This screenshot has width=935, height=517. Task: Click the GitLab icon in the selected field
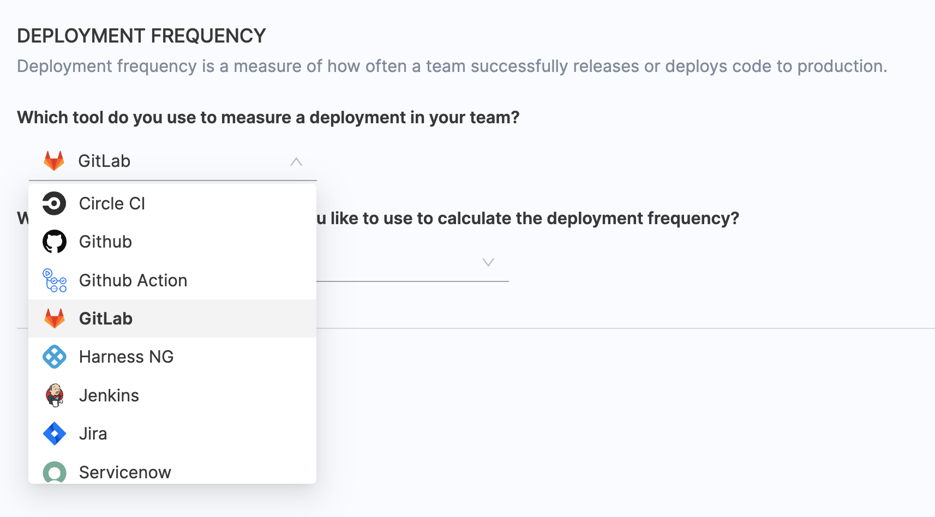click(54, 161)
